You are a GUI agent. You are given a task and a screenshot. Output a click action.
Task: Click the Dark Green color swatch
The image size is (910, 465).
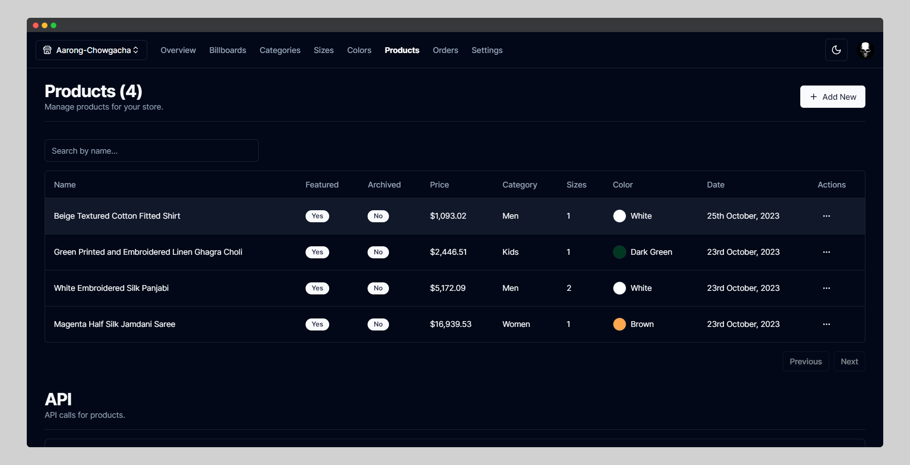(x=620, y=252)
